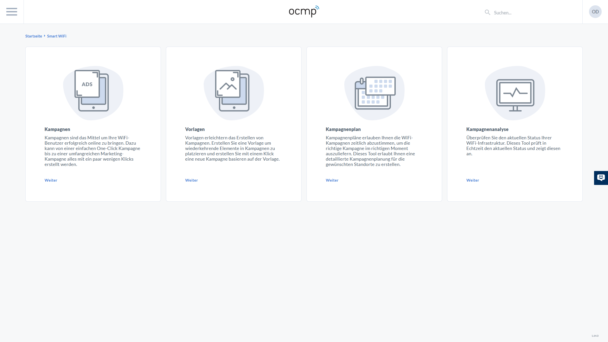Open the hamburger navigation menu
The image size is (608, 342).
pyautogui.click(x=12, y=12)
